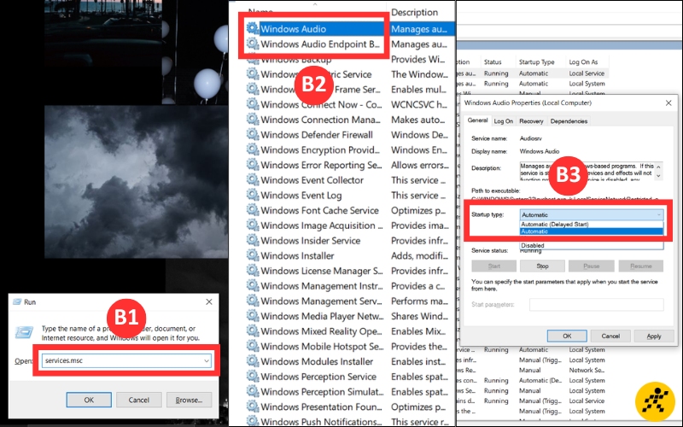
Task: Choose Automatic (Delayed Start) startup option
Action: [x=592, y=224]
